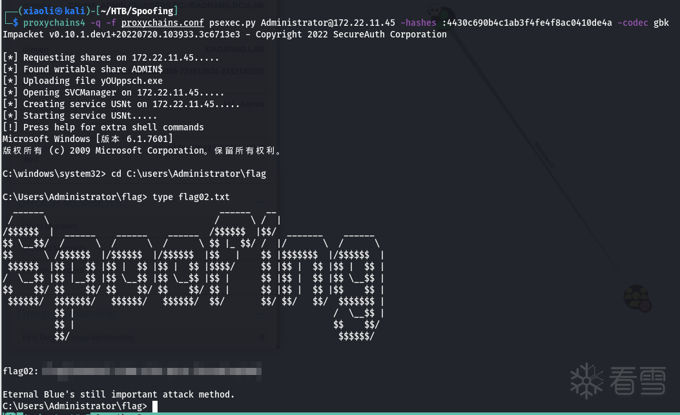Screen dimensions: 680x415
Task: Click the "psexec.py" script name
Action: point(232,23)
